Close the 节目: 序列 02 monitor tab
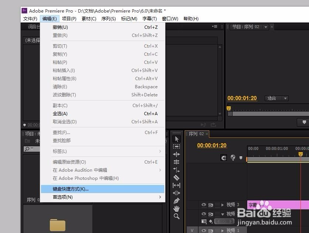 (272, 27)
